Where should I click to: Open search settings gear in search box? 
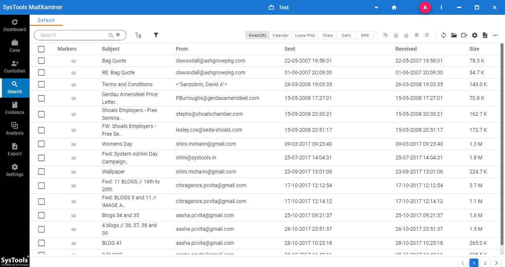(x=118, y=35)
